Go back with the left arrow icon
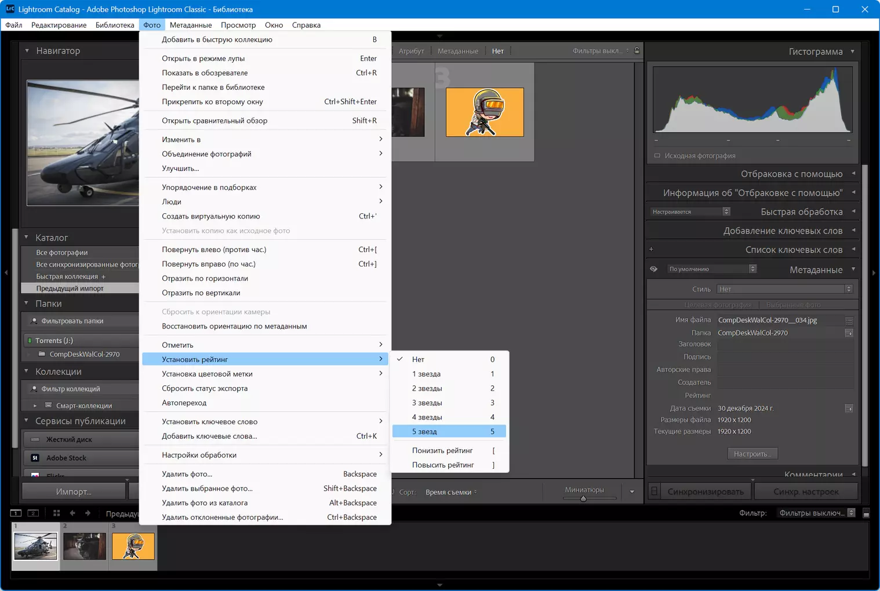880x591 pixels. [x=72, y=513]
